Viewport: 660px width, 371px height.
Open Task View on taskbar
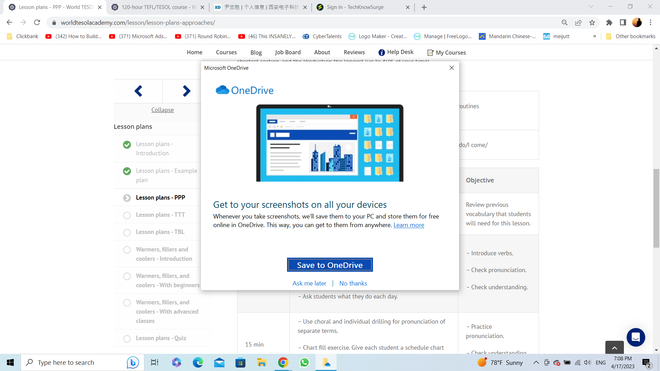click(x=155, y=362)
